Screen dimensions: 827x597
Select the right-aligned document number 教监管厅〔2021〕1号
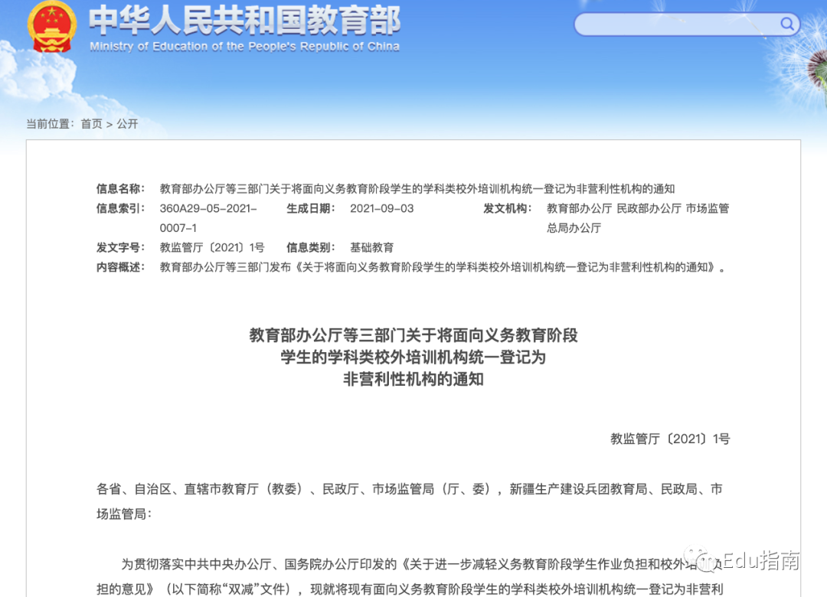click(x=670, y=439)
